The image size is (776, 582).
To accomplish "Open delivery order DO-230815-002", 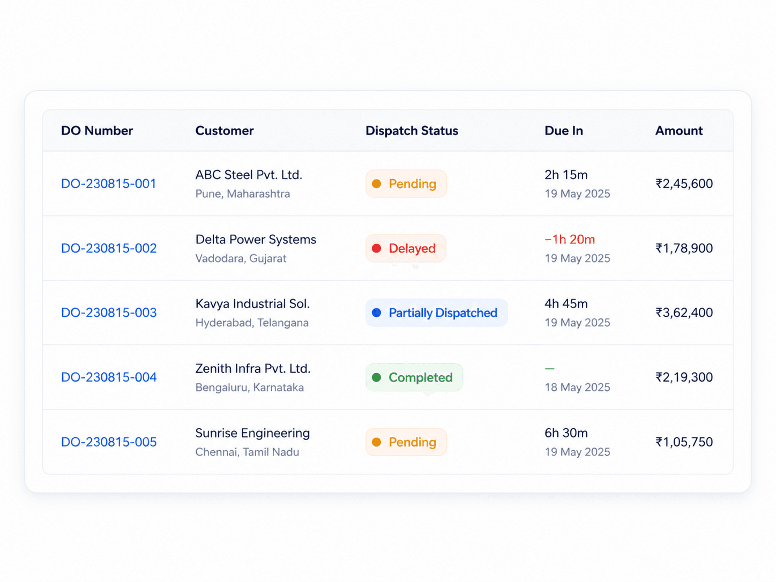I will pos(109,248).
